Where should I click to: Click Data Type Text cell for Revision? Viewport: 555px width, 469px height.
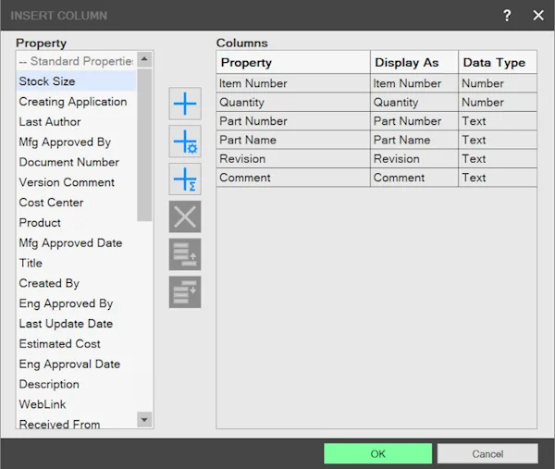click(498, 158)
